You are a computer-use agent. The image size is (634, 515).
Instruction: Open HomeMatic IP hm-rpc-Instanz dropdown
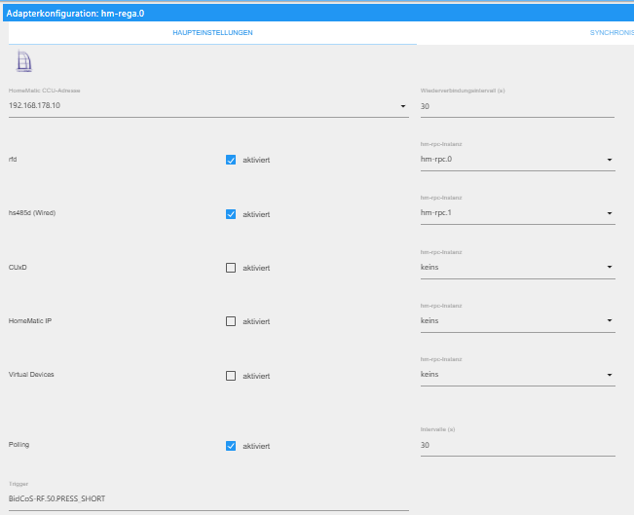(x=517, y=321)
